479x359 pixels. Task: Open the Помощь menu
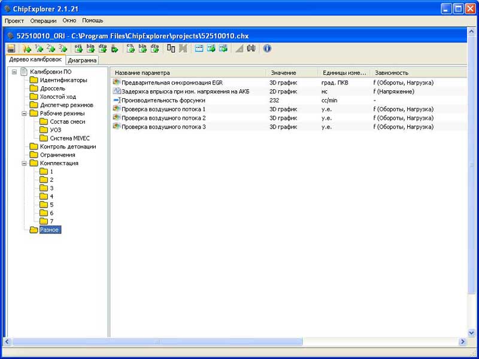(93, 20)
